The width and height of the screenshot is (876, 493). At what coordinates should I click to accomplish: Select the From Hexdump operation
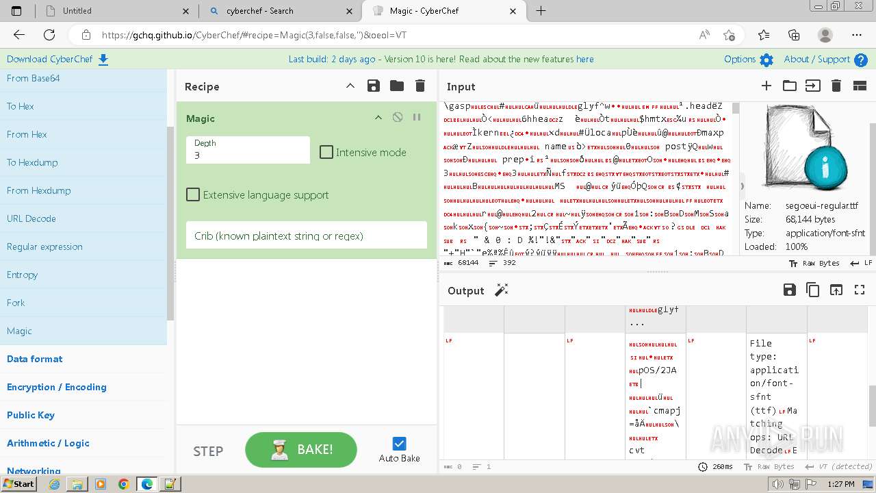click(x=83, y=190)
